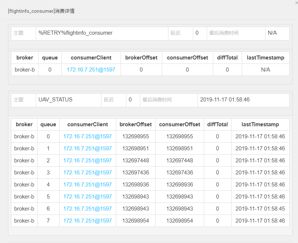Click brokerOffset value 132698936
The height and width of the screenshot is (243, 298).
[x=136, y=185]
